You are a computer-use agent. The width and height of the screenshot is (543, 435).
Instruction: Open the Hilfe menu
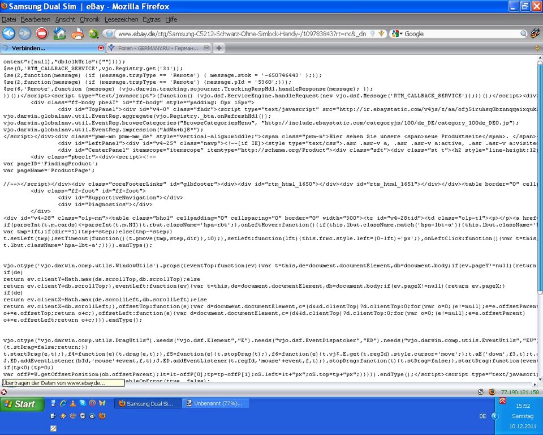pos(171,19)
